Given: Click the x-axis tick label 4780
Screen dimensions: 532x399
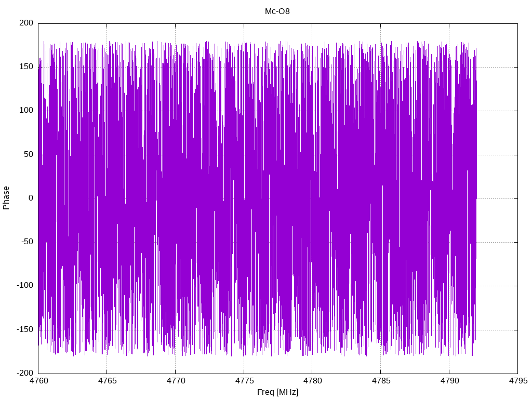Looking at the screenshot, I should tap(312, 381).
